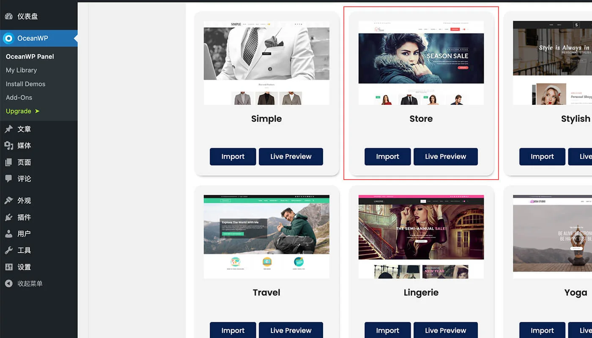
Task: Click the Tools wrench icon
Action: tap(8, 251)
